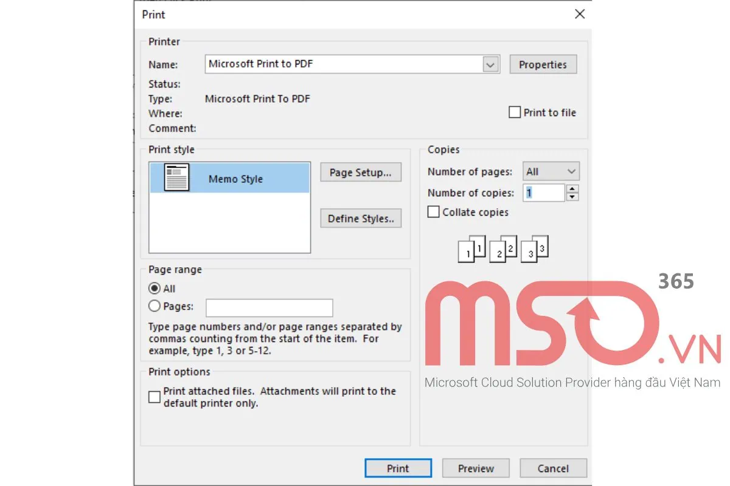Image resolution: width=730 pixels, height=486 pixels.
Task: Open the Page Setup dialog
Action: [360, 172]
